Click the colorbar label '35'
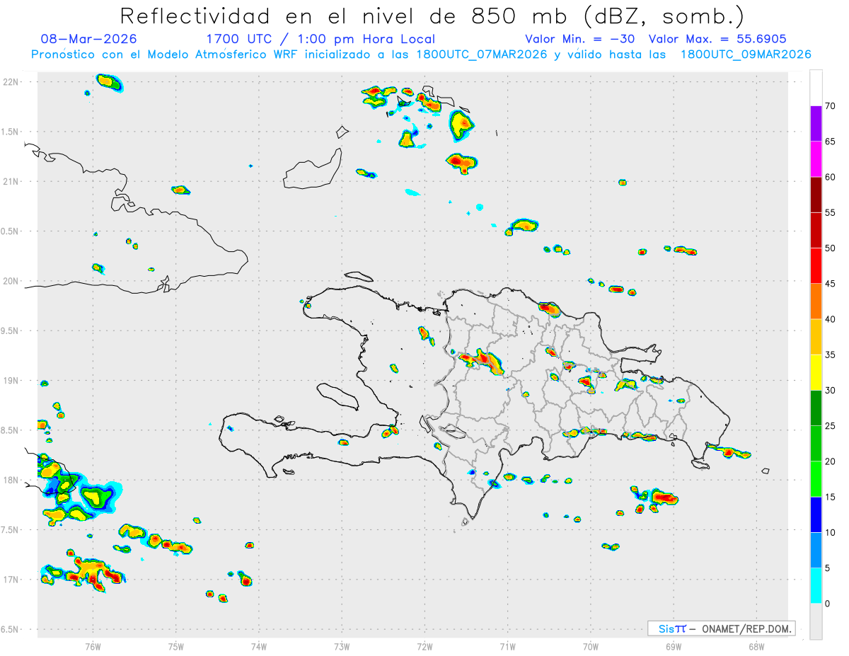The width and height of the screenshot is (849, 656). pos(831,355)
